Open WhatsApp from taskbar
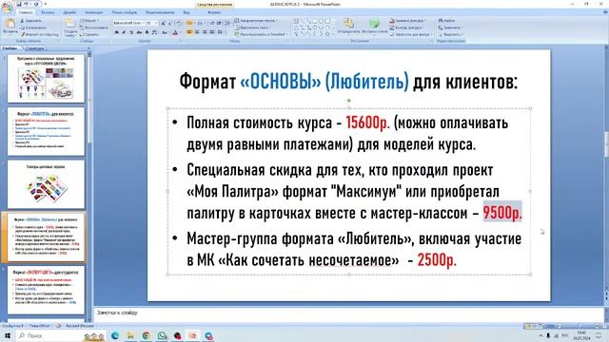Screen dimensions: 609x342 pyautogui.click(x=162, y=335)
